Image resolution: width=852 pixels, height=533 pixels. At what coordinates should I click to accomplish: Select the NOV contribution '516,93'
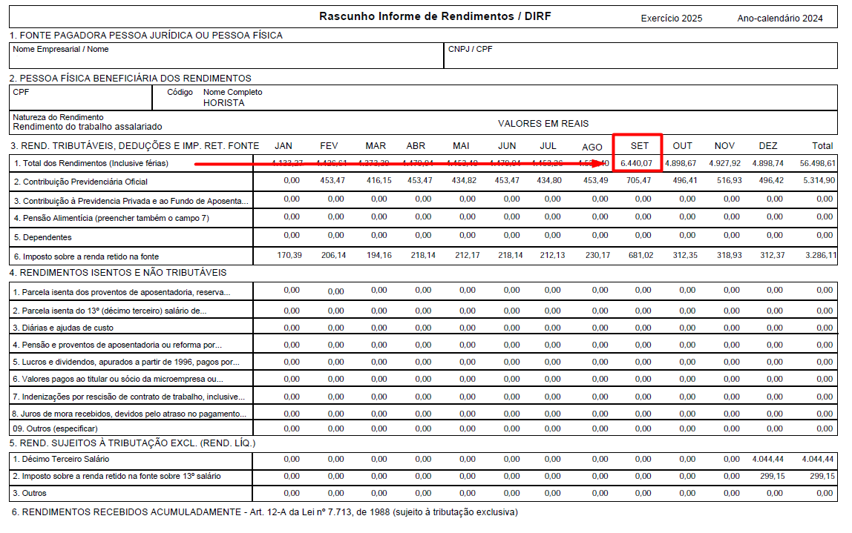click(730, 180)
